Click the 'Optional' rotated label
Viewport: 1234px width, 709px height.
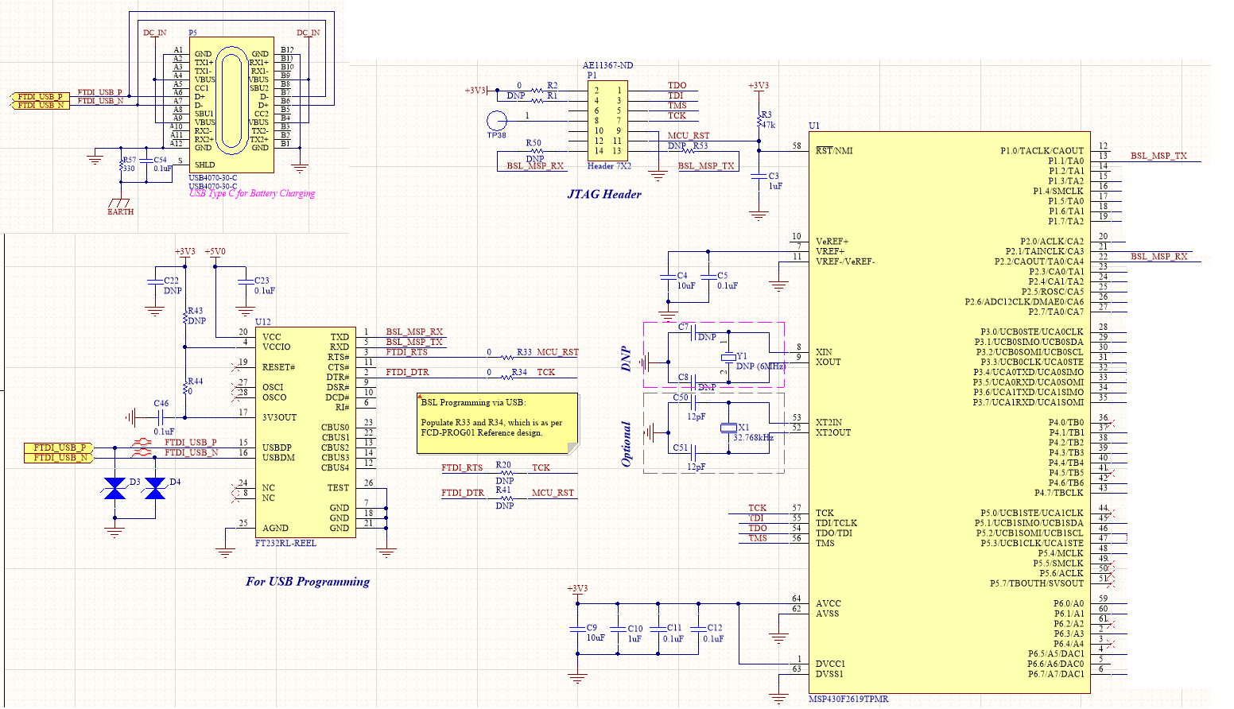[627, 444]
